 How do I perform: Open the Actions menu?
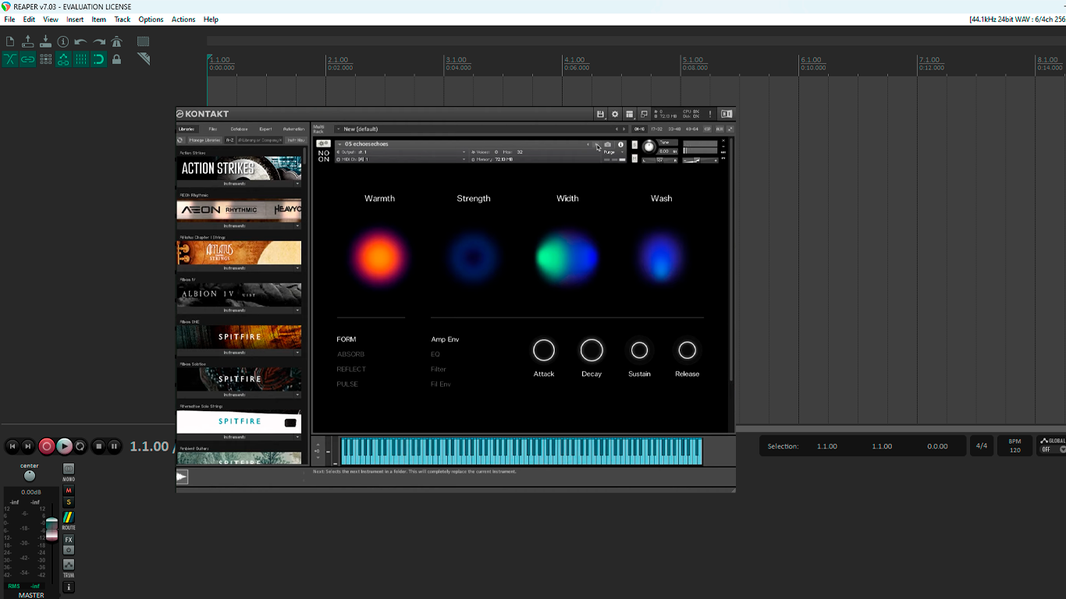coord(183,19)
